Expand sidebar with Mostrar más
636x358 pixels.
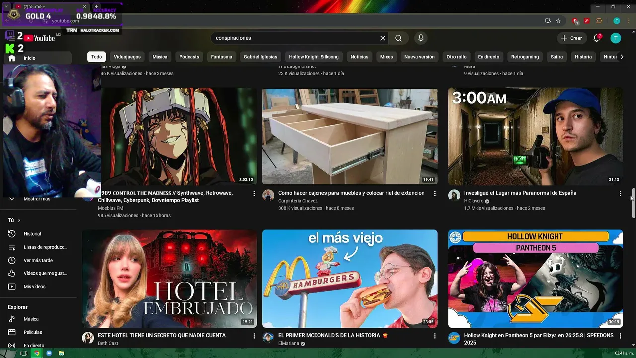(x=37, y=199)
